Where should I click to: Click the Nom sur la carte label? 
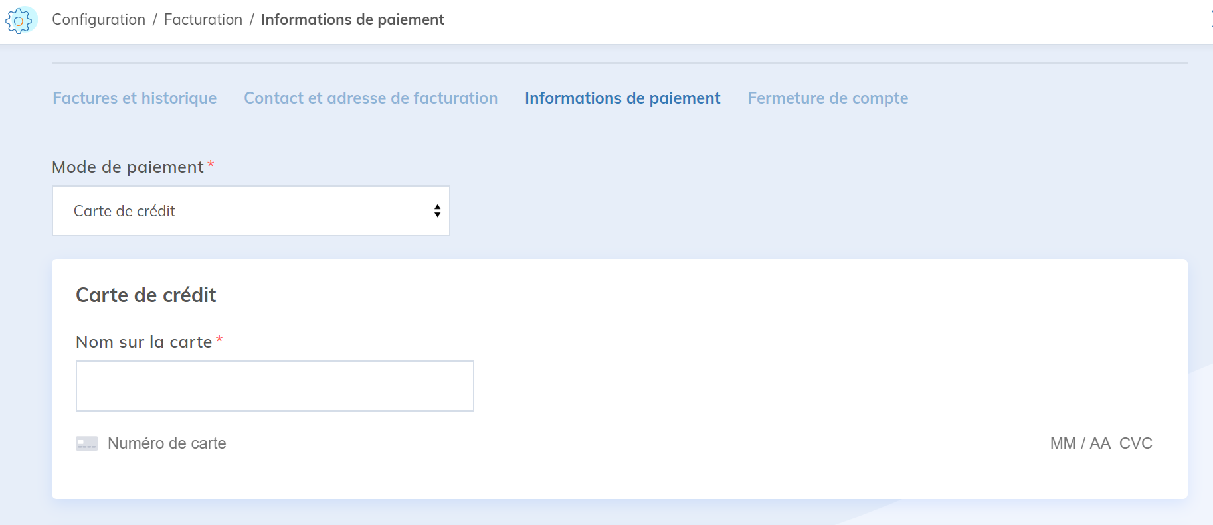143,342
